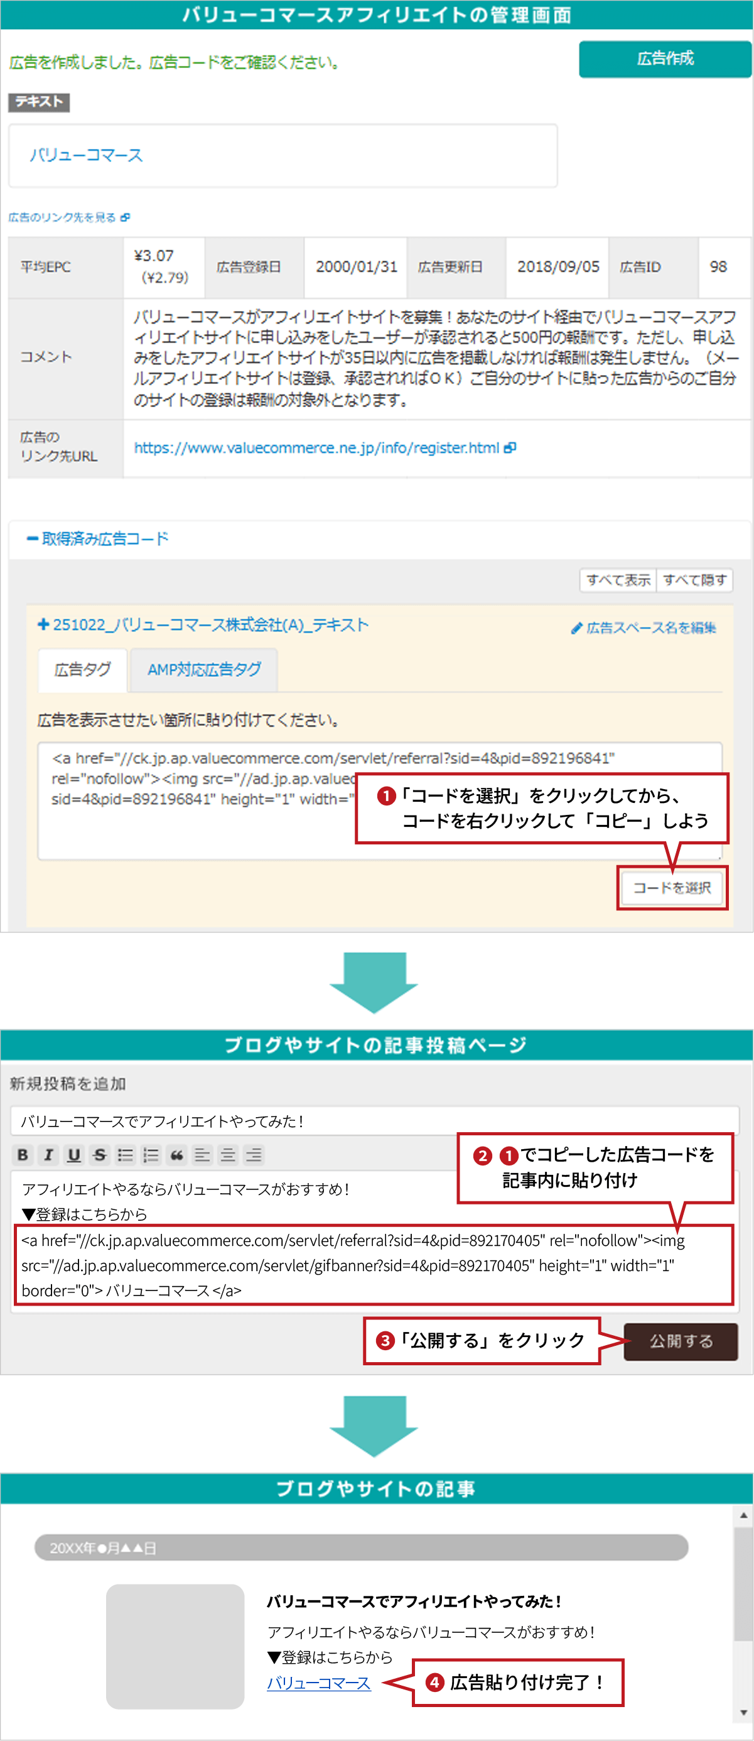Image resolution: width=754 pixels, height=1741 pixels.
Task: Click the 平均EPC value ¥3.07
Action: point(154,256)
